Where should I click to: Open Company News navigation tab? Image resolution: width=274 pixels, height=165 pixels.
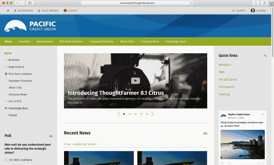tap(150, 41)
